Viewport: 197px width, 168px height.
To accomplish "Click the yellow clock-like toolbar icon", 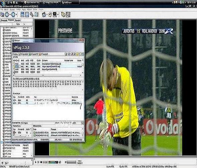I will (x=63, y=15).
